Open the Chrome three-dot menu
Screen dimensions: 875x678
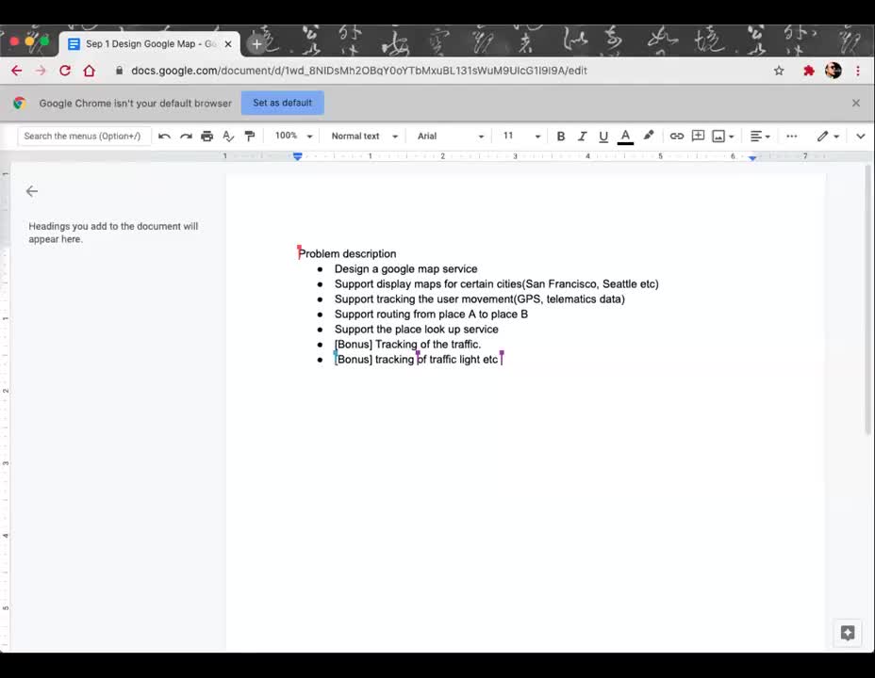pyautogui.click(x=858, y=71)
